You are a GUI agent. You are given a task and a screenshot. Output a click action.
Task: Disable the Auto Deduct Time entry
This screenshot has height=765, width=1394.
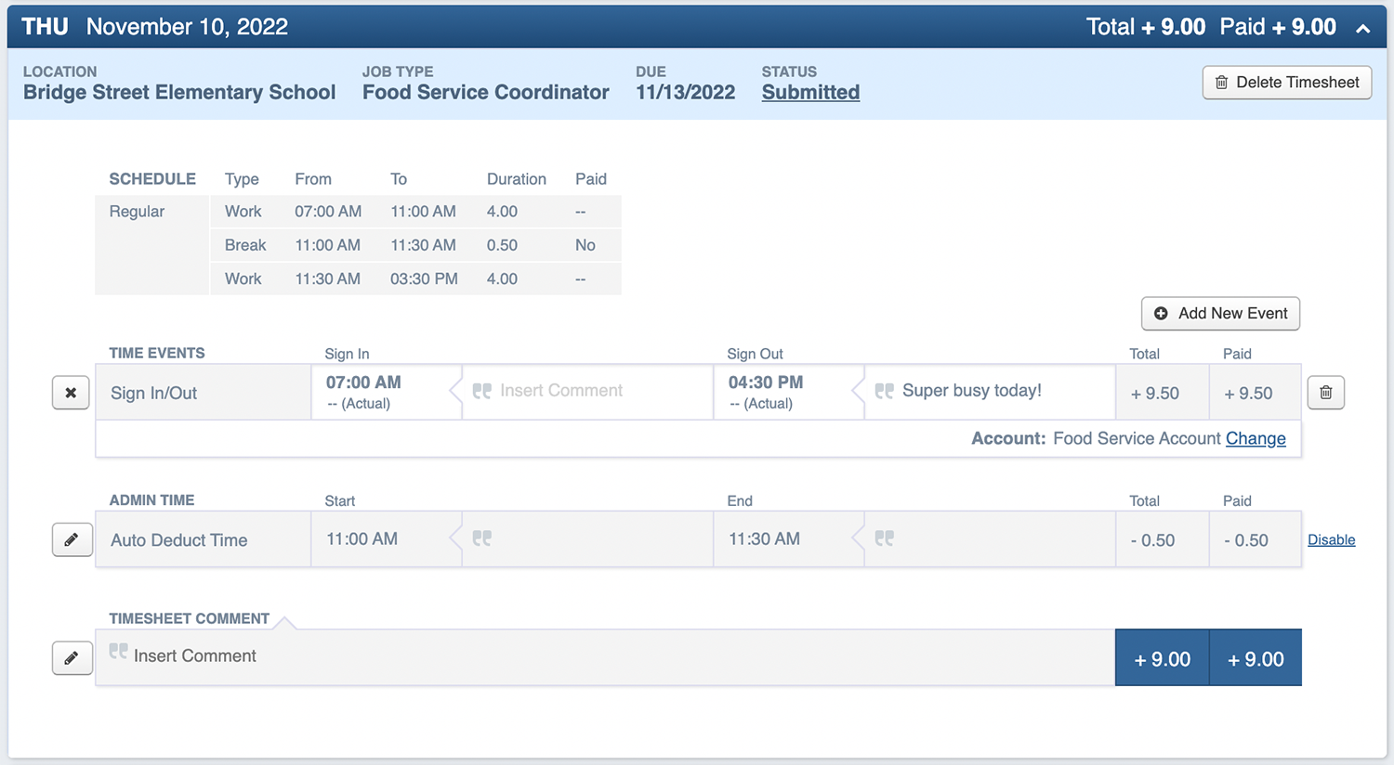1331,539
